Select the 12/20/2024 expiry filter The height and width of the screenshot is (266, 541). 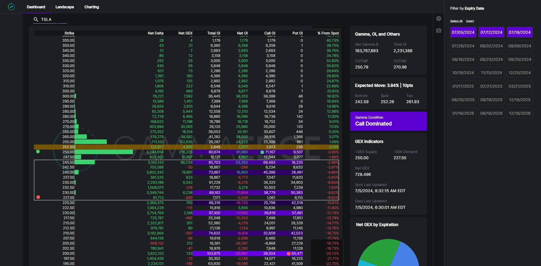click(x=520, y=73)
